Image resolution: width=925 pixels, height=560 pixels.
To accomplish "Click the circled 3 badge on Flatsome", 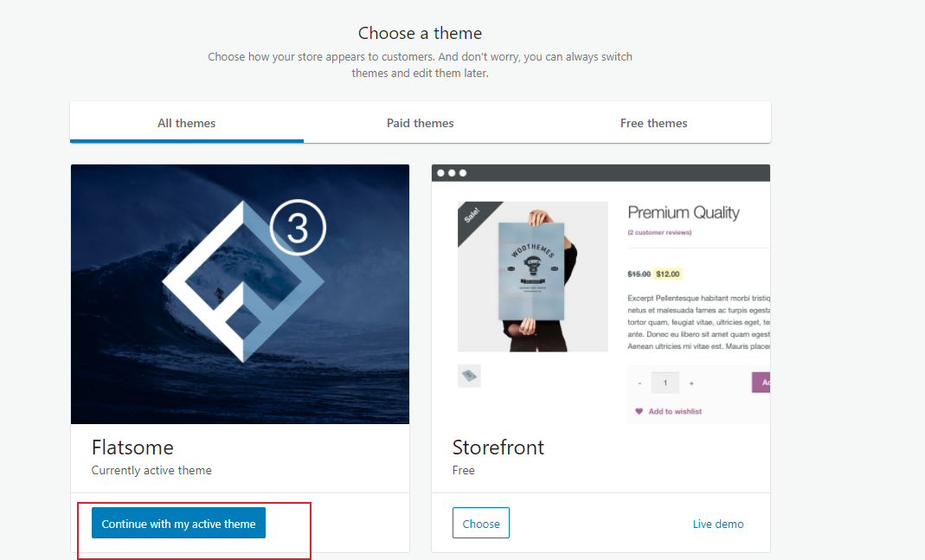I will pyautogui.click(x=297, y=228).
